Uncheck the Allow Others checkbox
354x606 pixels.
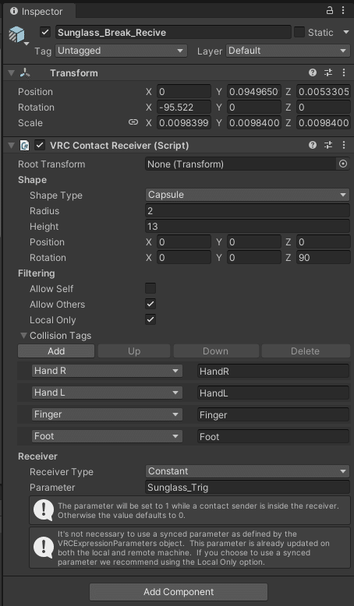point(150,304)
